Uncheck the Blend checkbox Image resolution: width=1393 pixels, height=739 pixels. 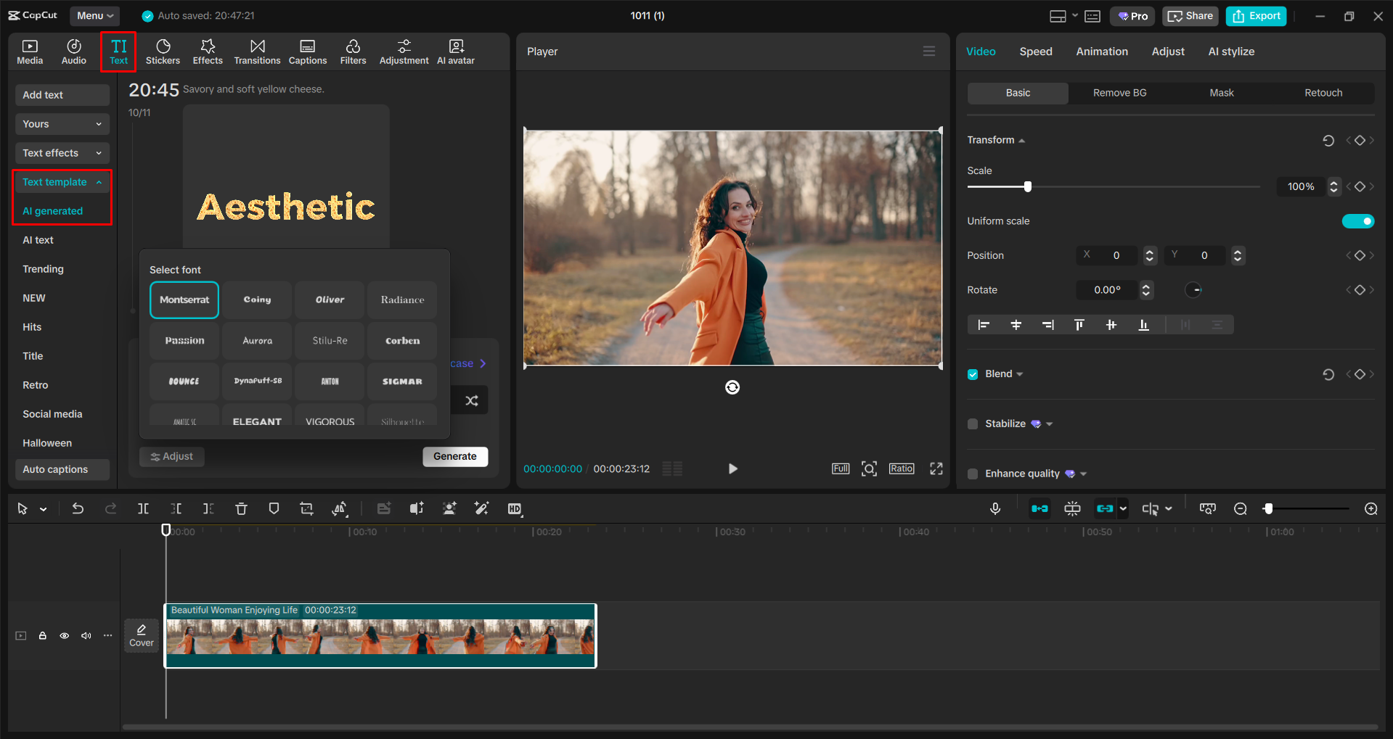pos(973,374)
